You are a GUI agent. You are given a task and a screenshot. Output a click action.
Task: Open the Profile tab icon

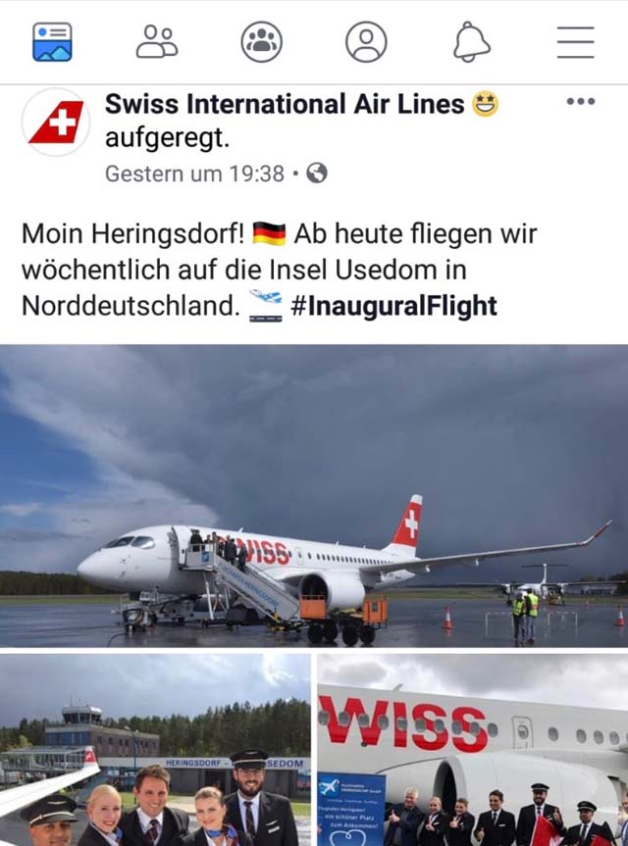coord(366,42)
